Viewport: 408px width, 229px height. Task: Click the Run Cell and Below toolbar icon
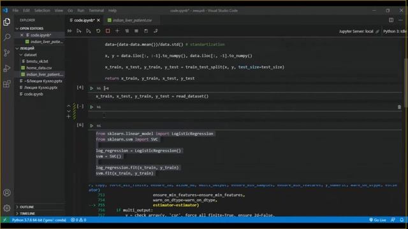tap(89, 31)
